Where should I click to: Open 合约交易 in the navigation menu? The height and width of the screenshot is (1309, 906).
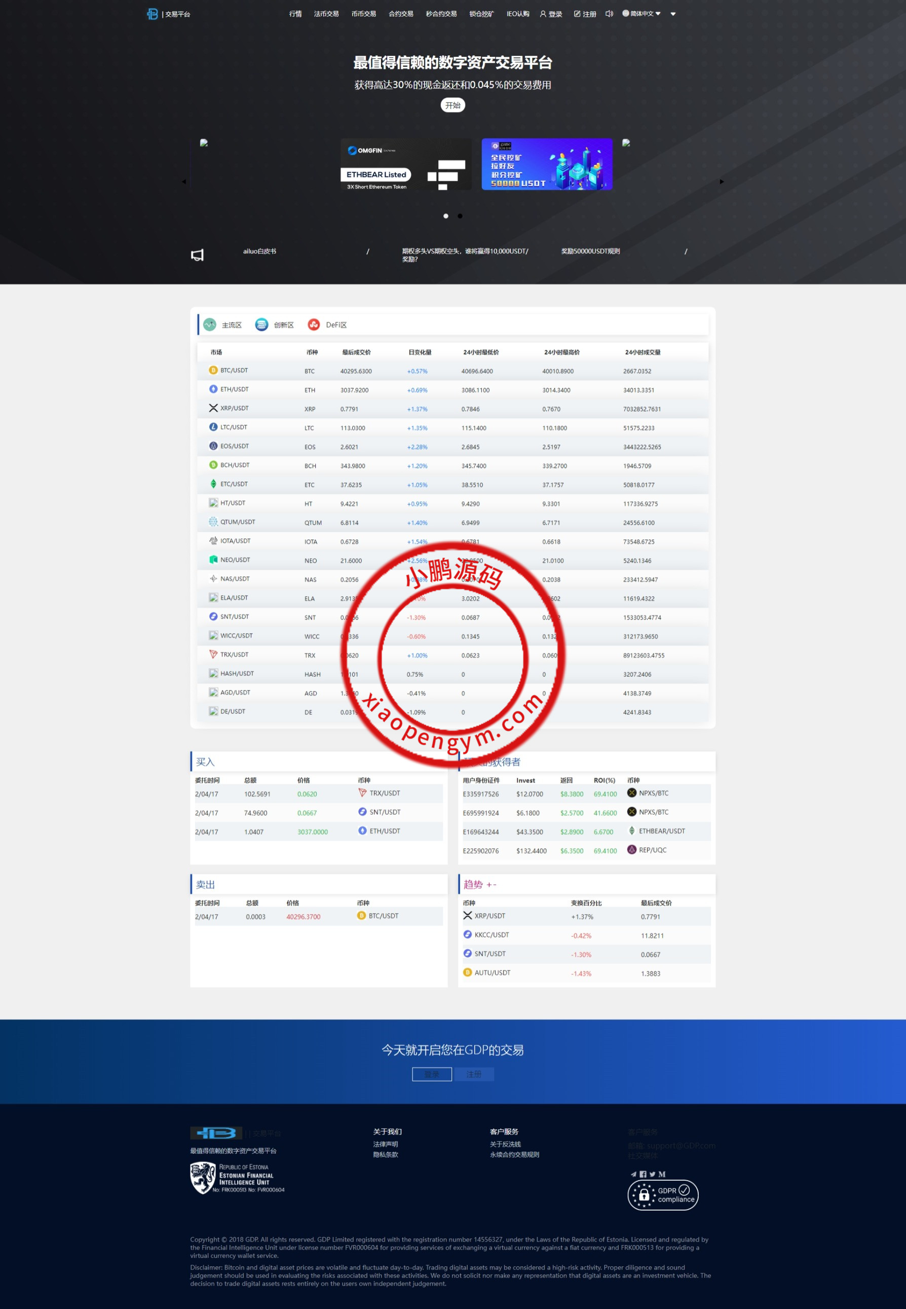click(401, 14)
